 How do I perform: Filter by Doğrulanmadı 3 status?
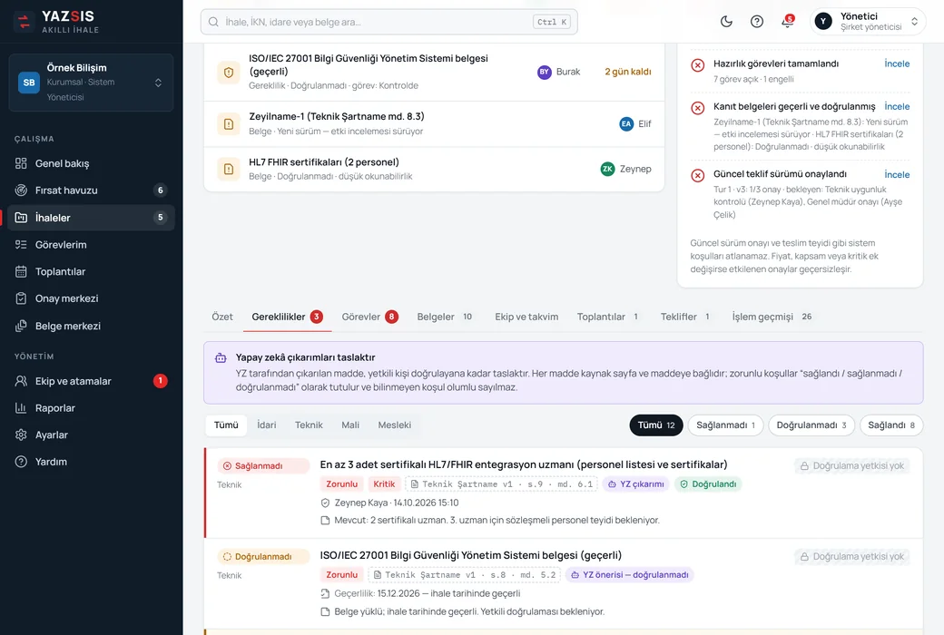tap(811, 425)
